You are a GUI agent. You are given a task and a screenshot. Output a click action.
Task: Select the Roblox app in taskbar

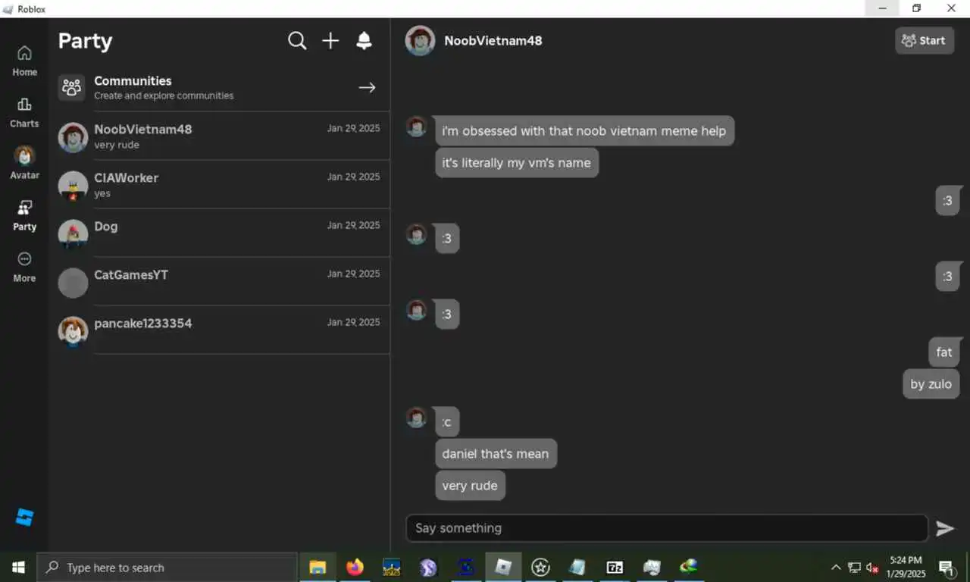point(503,568)
